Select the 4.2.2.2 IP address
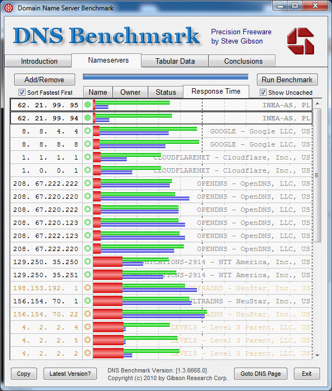 (50, 353)
